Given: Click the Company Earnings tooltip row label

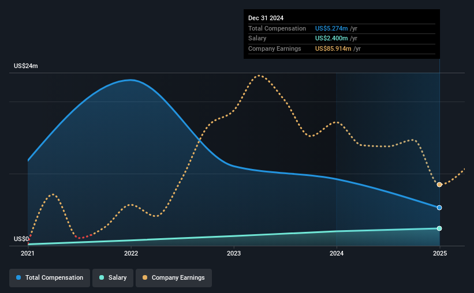Looking at the screenshot, I should 274,48.
